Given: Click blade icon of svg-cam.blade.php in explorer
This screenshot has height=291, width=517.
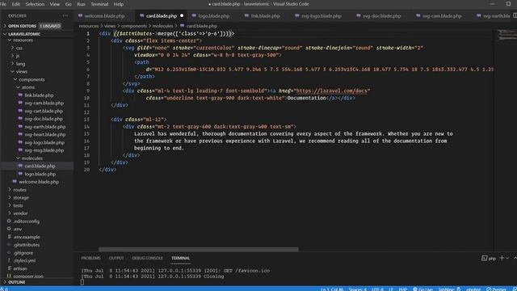Looking at the screenshot, I should click(20, 103).
